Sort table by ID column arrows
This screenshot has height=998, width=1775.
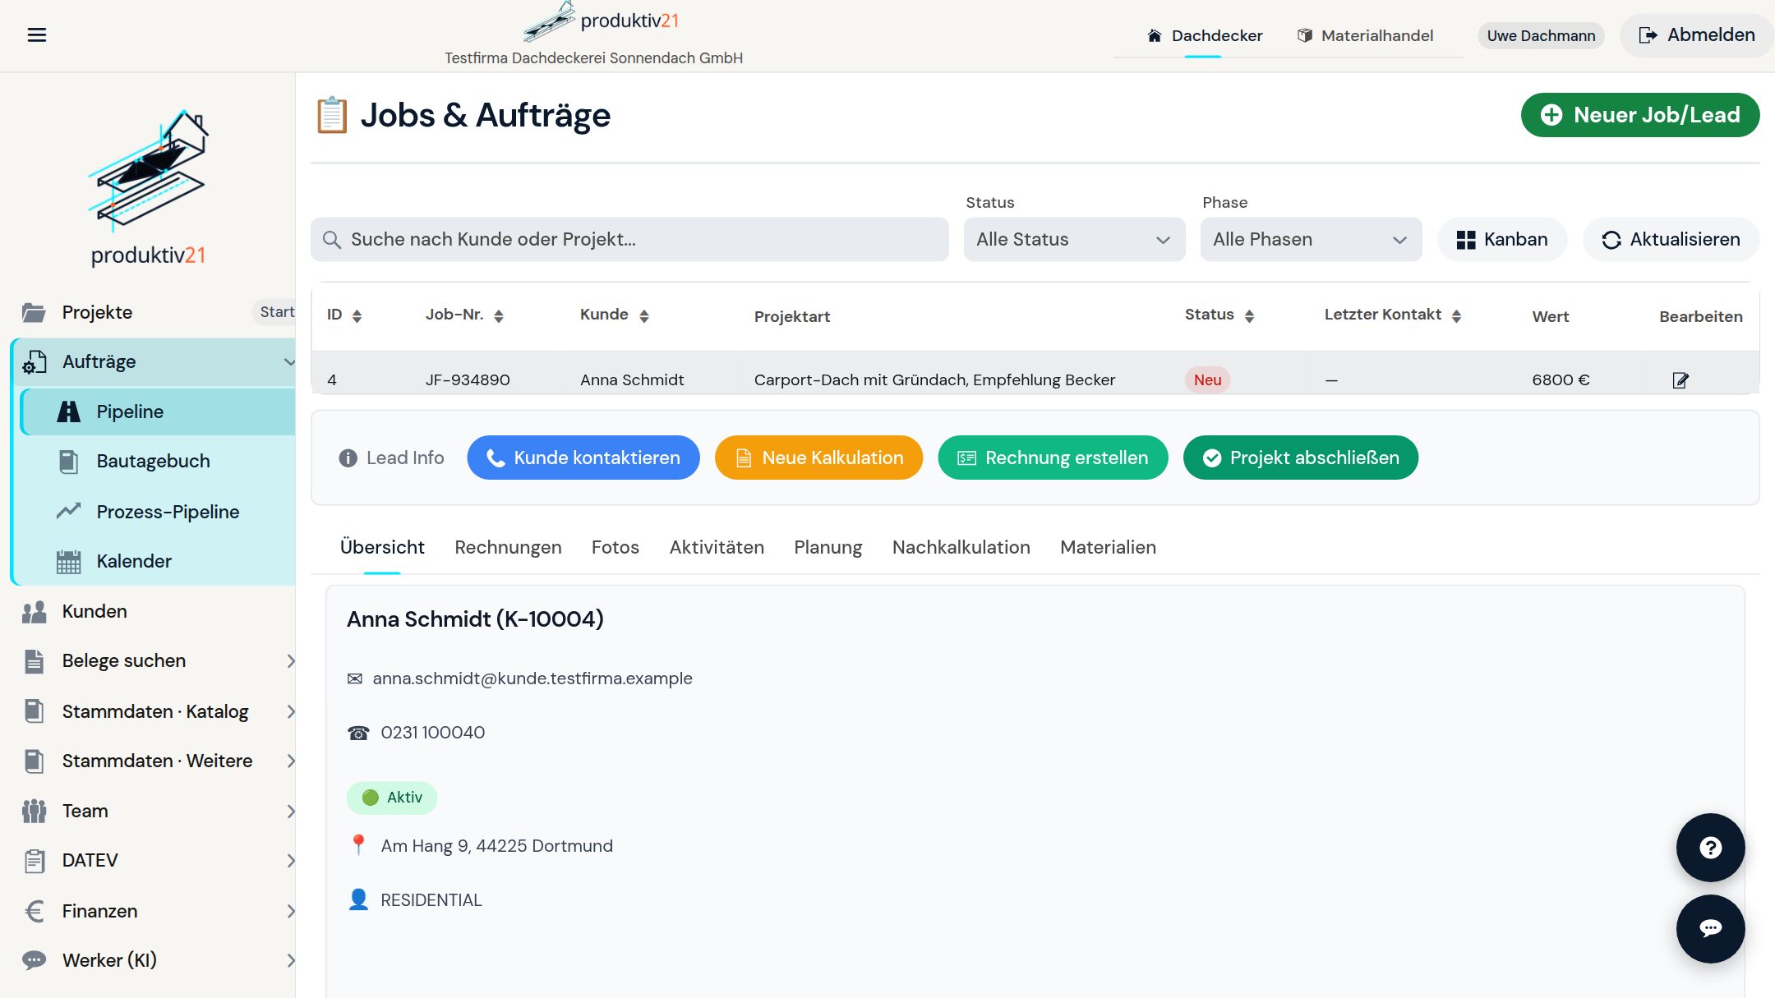pos(357,316)
